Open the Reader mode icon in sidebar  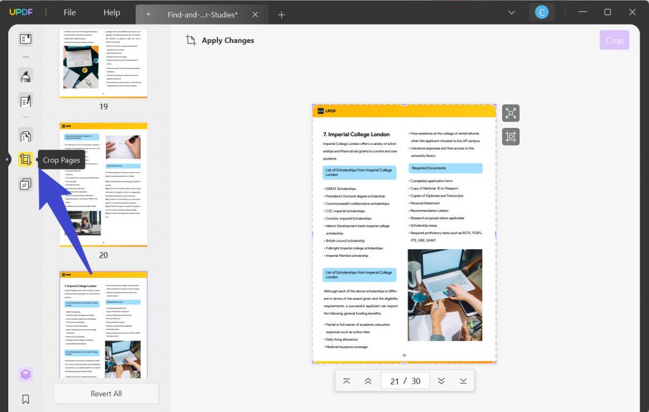25,39
